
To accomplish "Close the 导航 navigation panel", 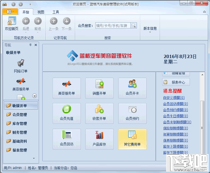I will (36, 45).
